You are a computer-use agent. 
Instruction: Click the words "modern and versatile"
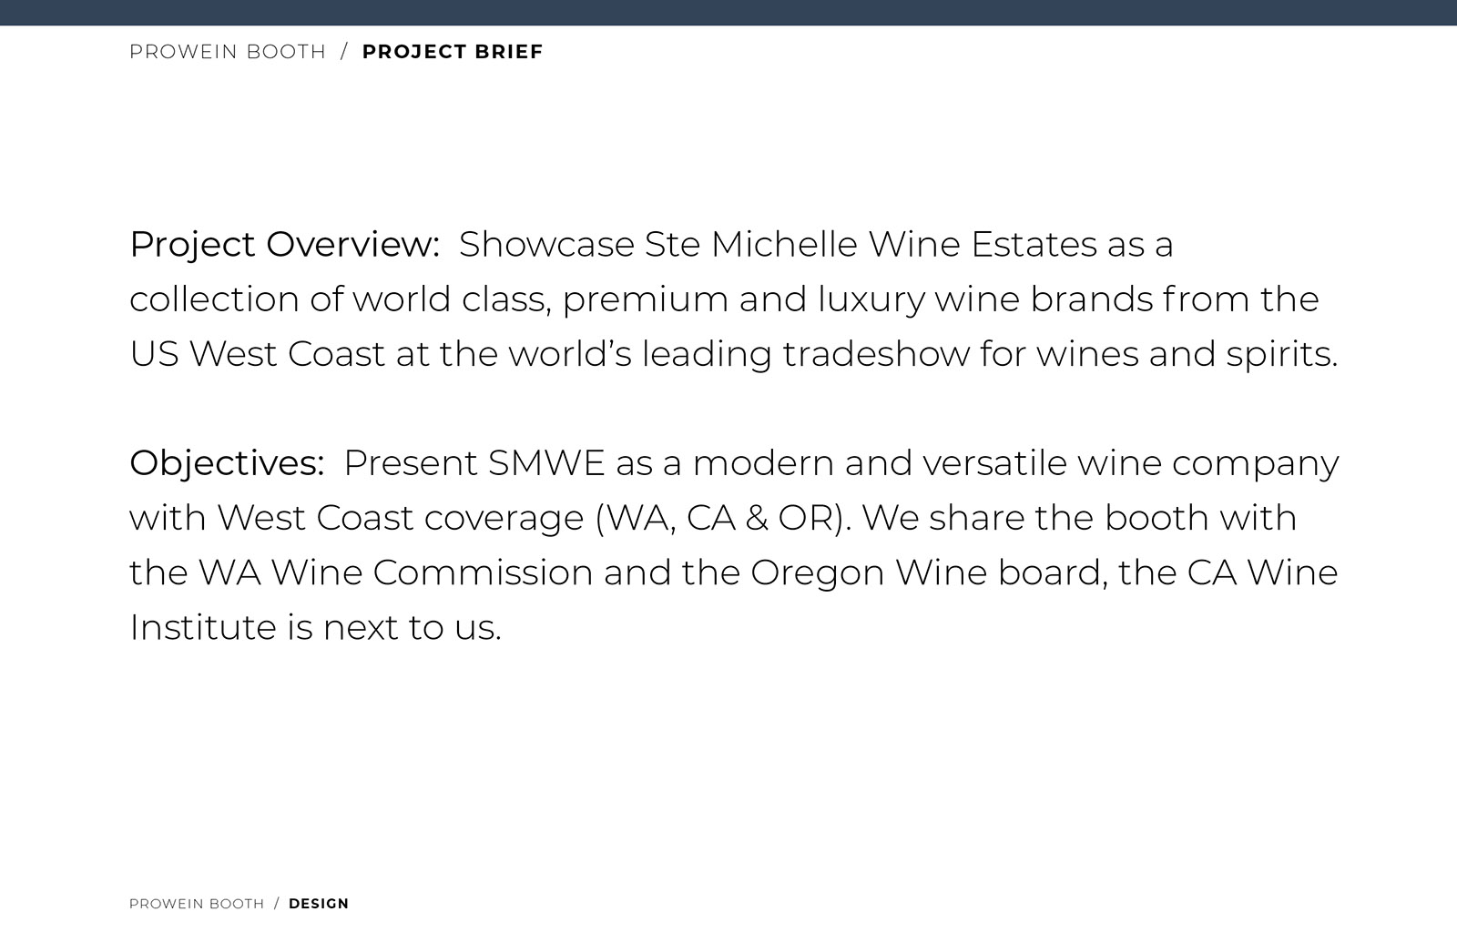[880, 463]
